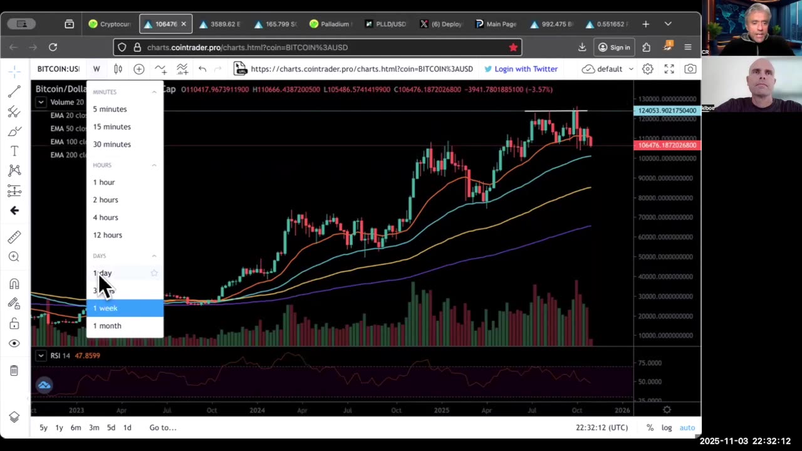Image resolution: width=802 pixels, height=451 pixels.
Task: Reload the page in browser
Action: point(53,47)
